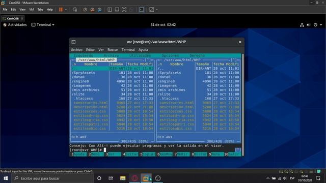This screenshot has width=326, height=183.
Task: Click the GNOME network status icon
Action: (x=302, y=25)
